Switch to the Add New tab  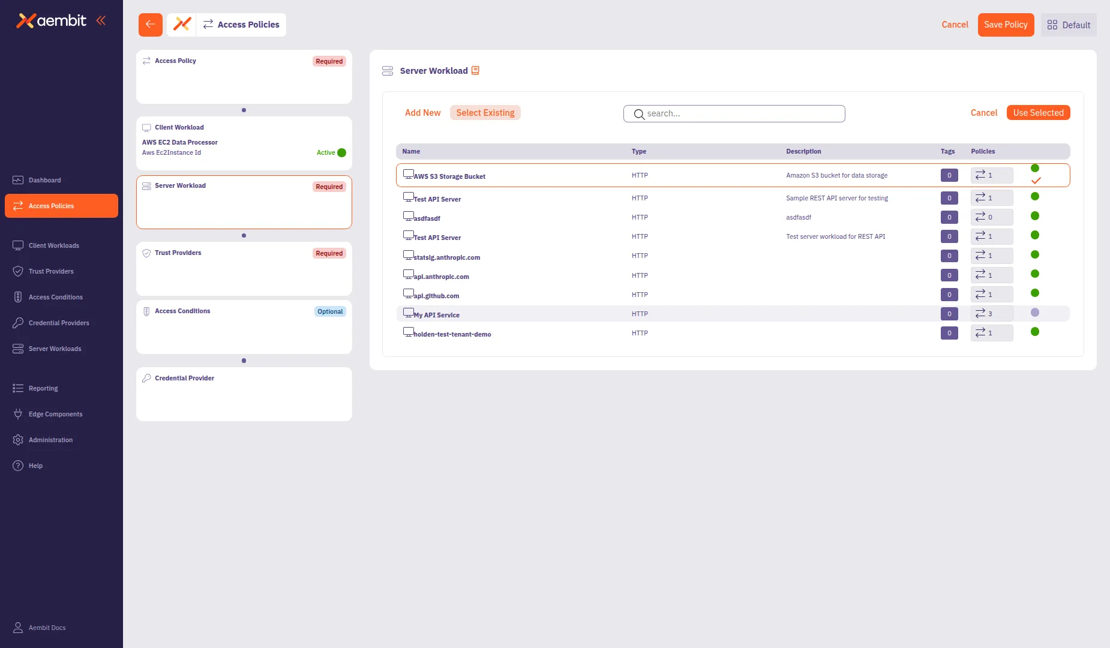pos(422,113)
